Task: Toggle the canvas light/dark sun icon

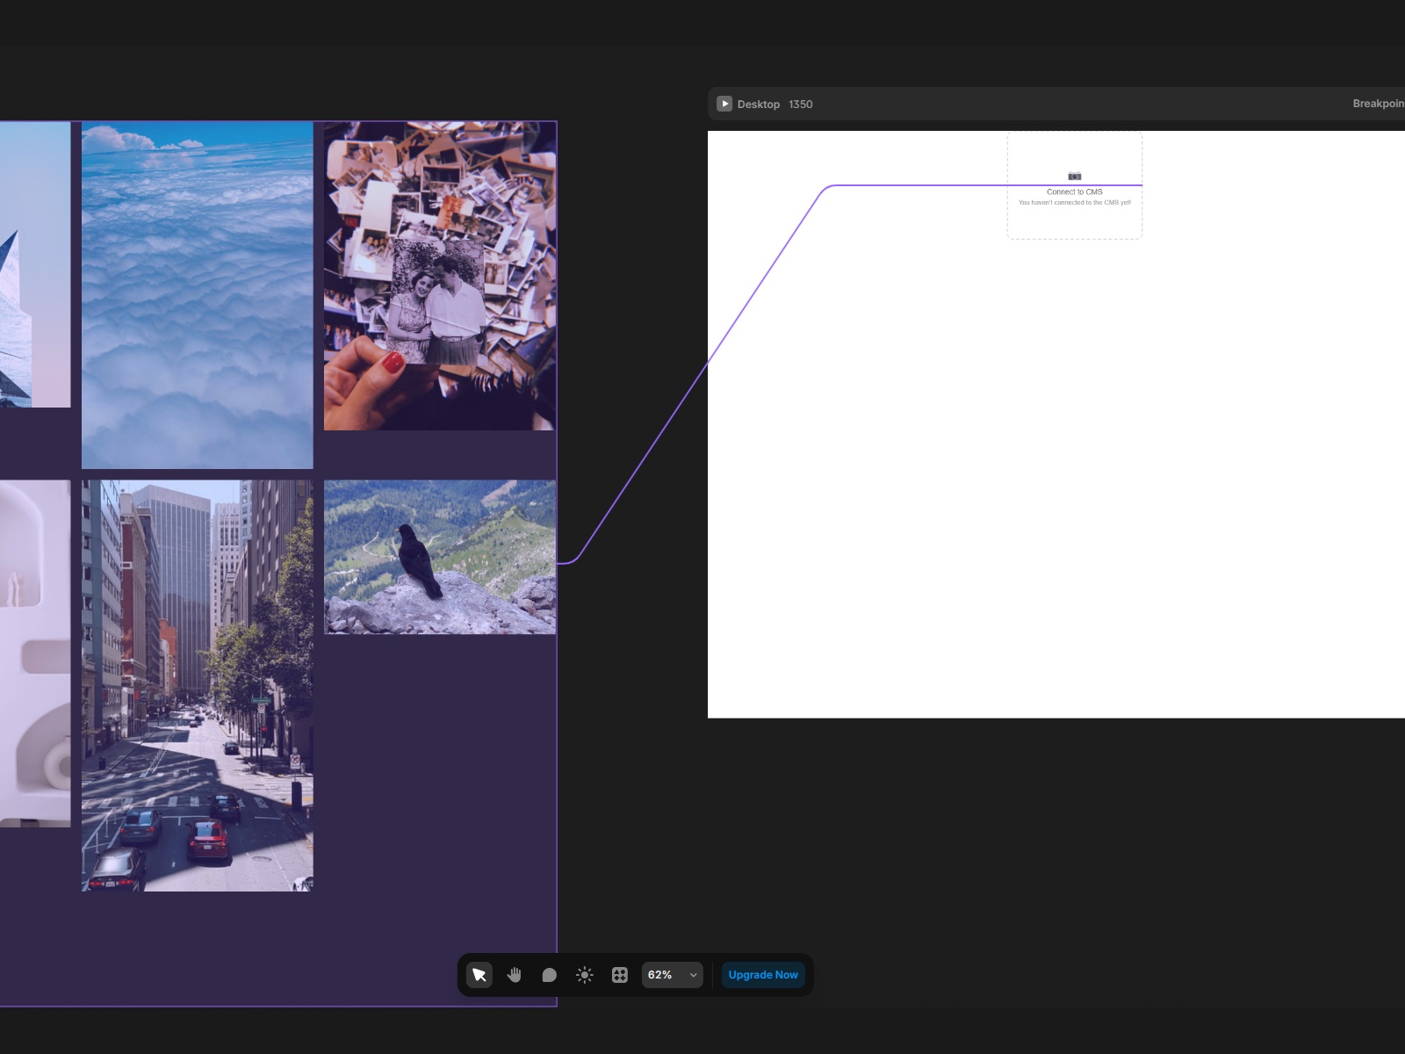Action: click(x=585, y=975)
